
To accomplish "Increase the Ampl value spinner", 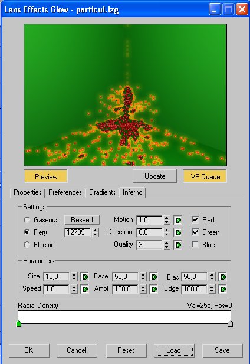I will tap(143, 287).
